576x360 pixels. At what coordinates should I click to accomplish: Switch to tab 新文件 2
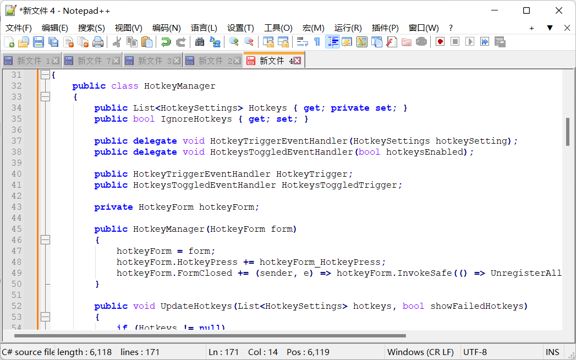pos(213,61)
